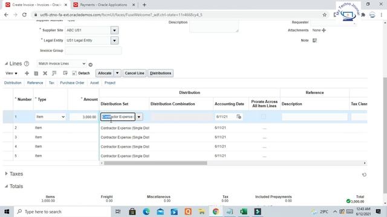This screenshot has width=387, height=217.
Task: Delete the selected line with X icon
Action: point(45,73)
